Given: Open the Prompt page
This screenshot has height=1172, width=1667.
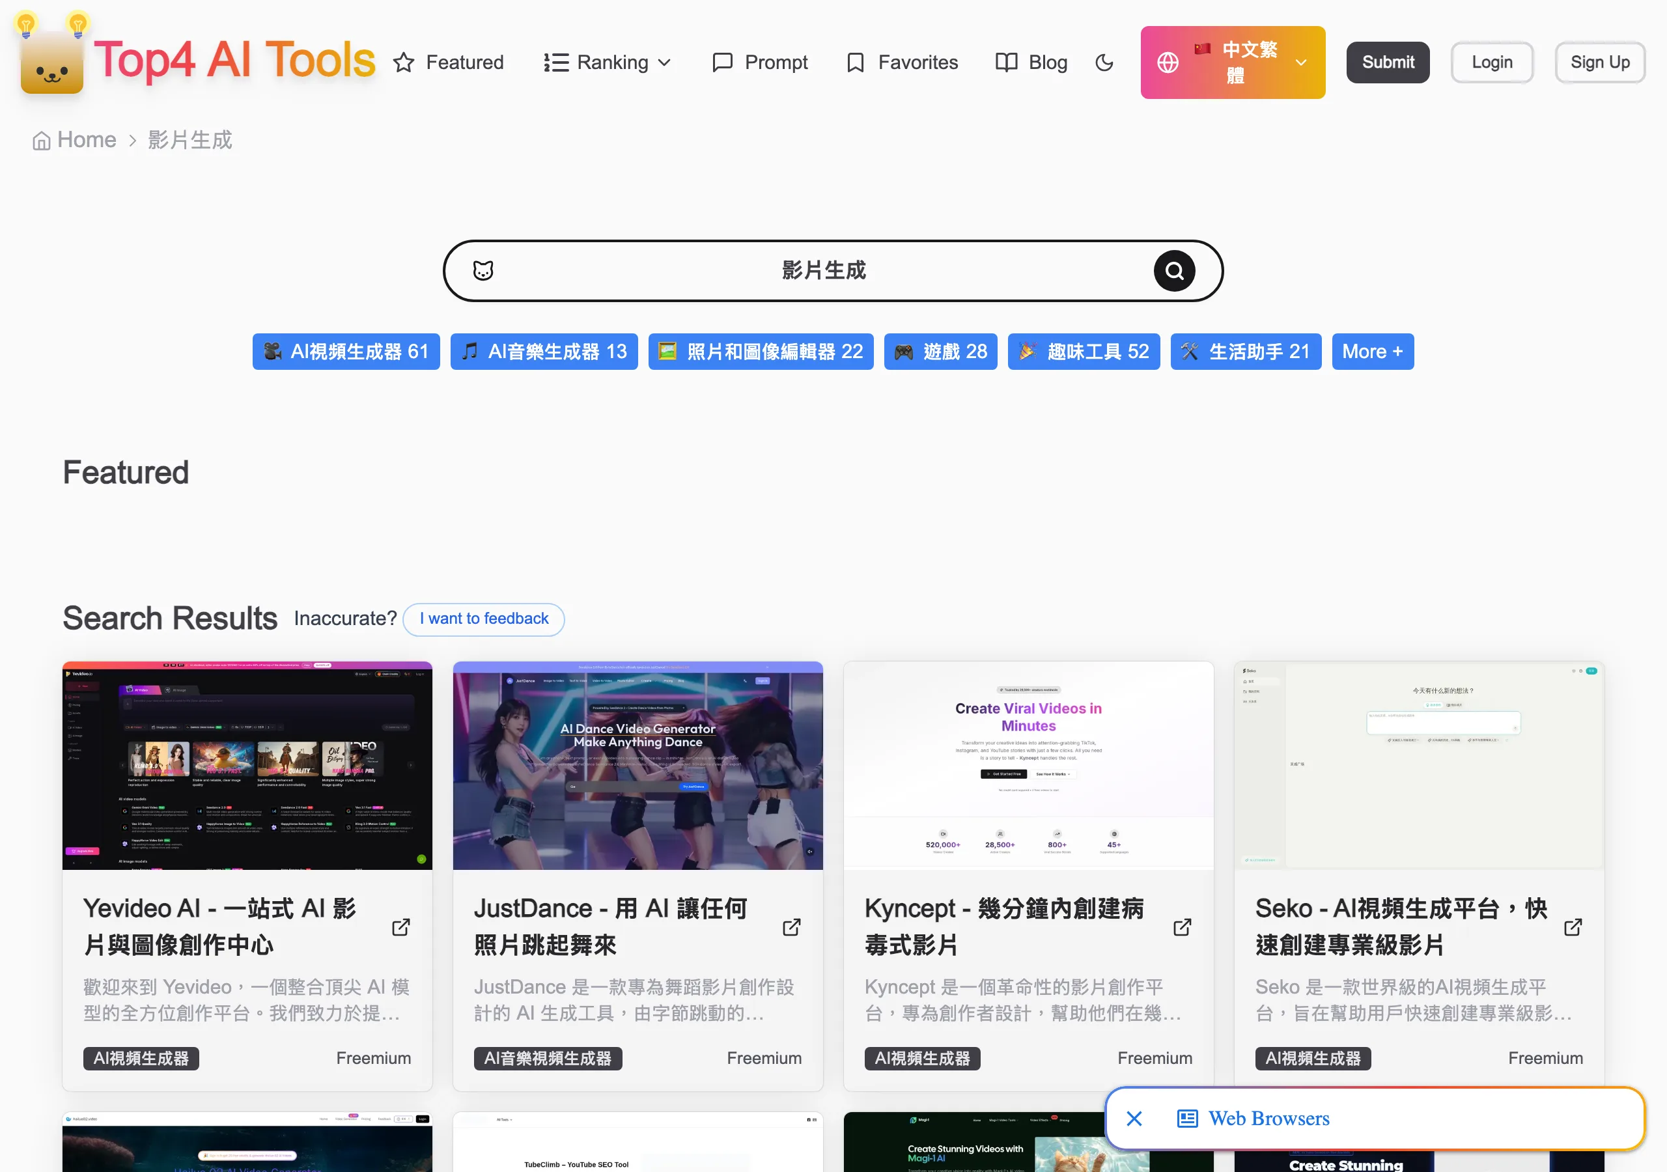Looking at the screenshot, I should [759, 63].
